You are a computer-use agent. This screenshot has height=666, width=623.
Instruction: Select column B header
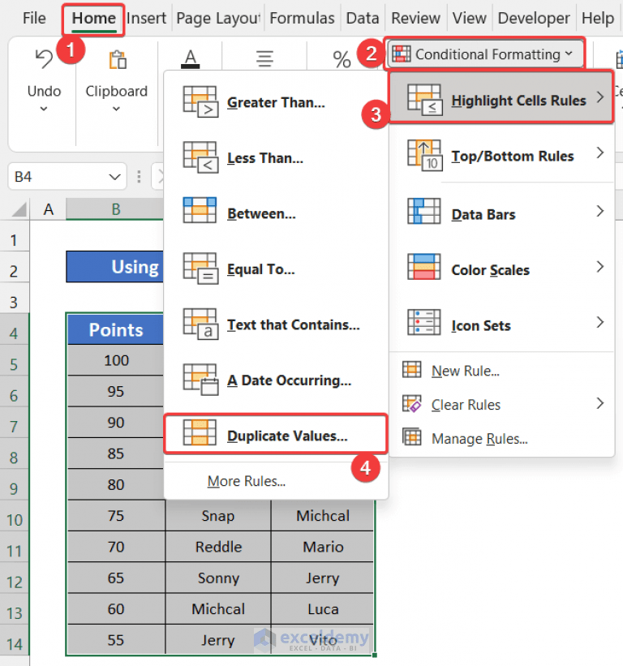(115, 209)
